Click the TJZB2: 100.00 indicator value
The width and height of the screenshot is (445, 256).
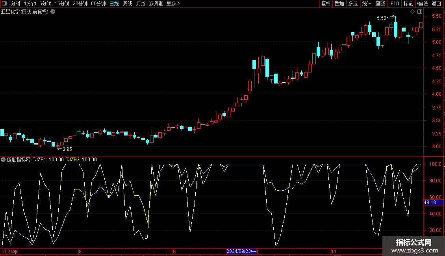[x=81, y=160]
